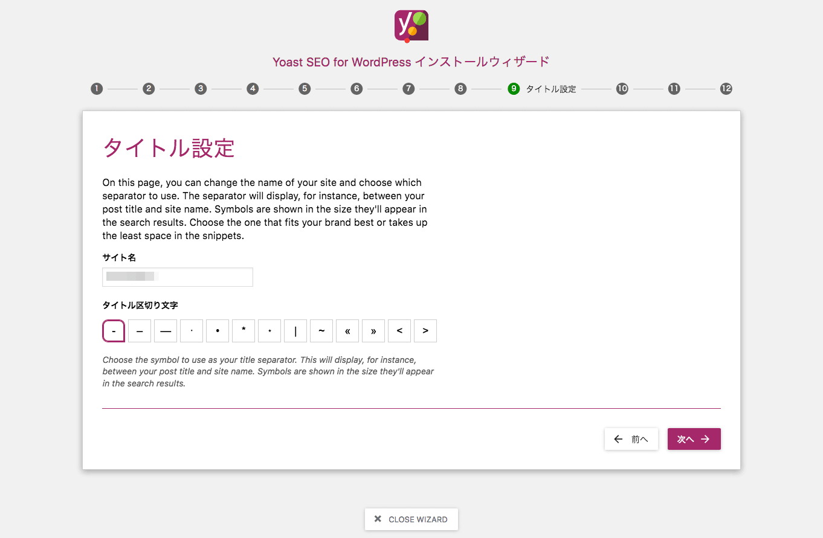Select the less-than < separator
The width and height of the screenshot is (823, 538).
click(x=399, y=331)
